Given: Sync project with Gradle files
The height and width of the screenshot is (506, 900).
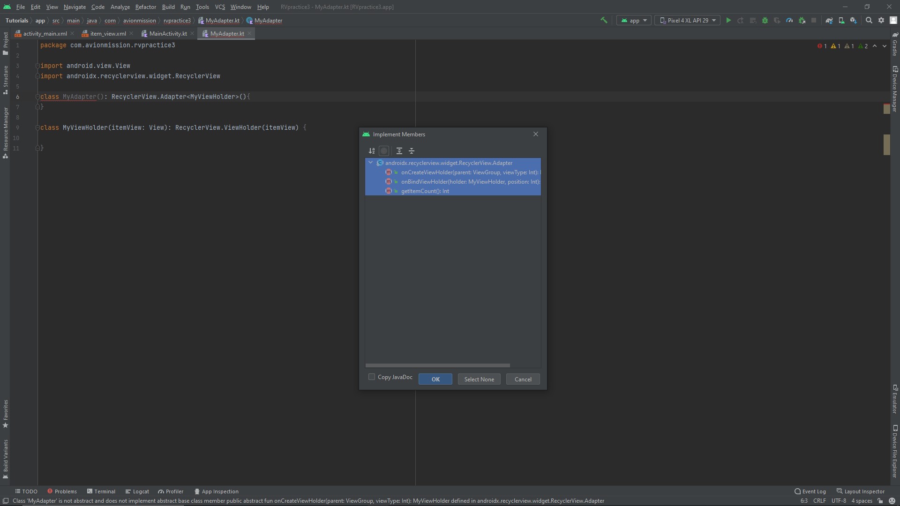Looking at the screenshot, I should click(x=830, y=21).
